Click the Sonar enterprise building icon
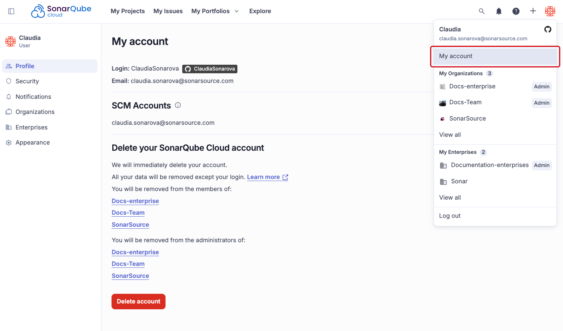563x331 pixels. click(x=443, y=182)
